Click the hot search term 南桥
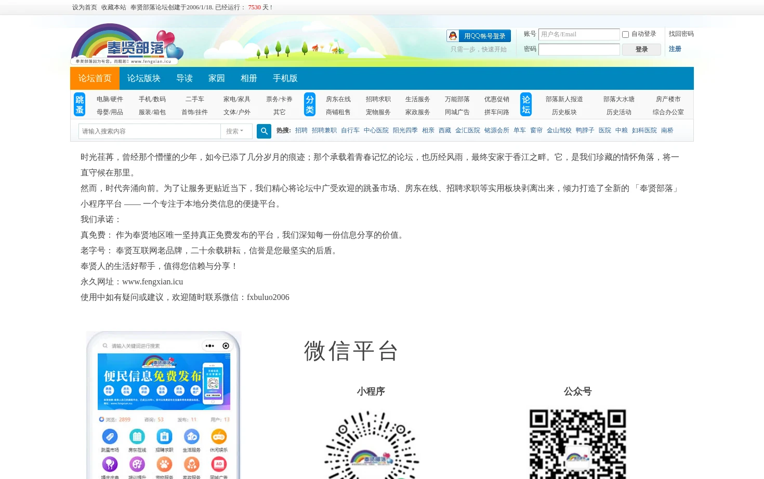764x479 pixels. (667, 131)
